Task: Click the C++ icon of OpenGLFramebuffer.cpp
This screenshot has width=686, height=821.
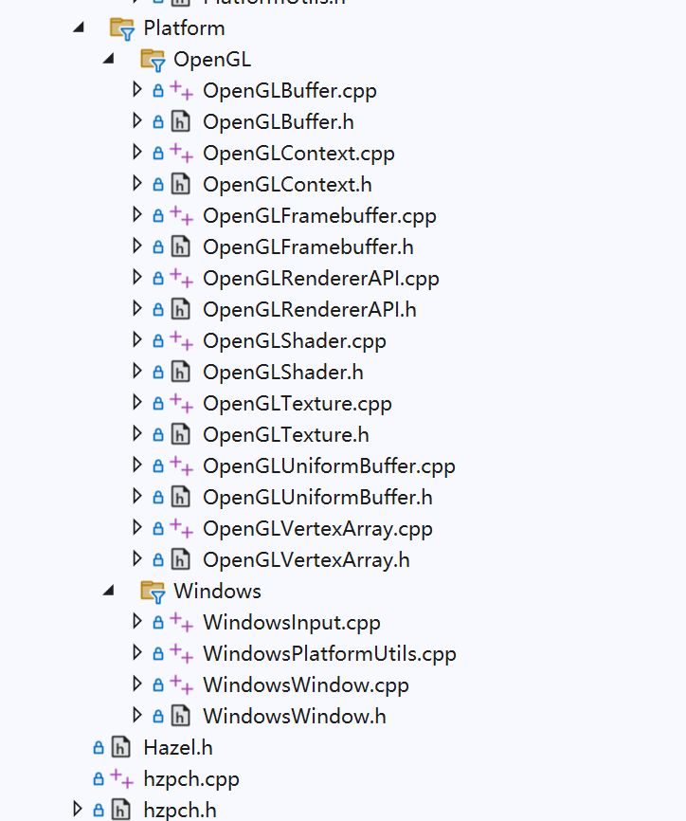Action: click(182, 215)
